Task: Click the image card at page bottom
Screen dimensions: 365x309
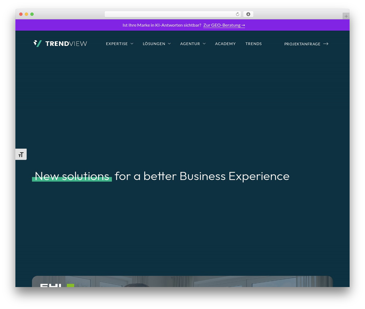Action: [182, 281]
